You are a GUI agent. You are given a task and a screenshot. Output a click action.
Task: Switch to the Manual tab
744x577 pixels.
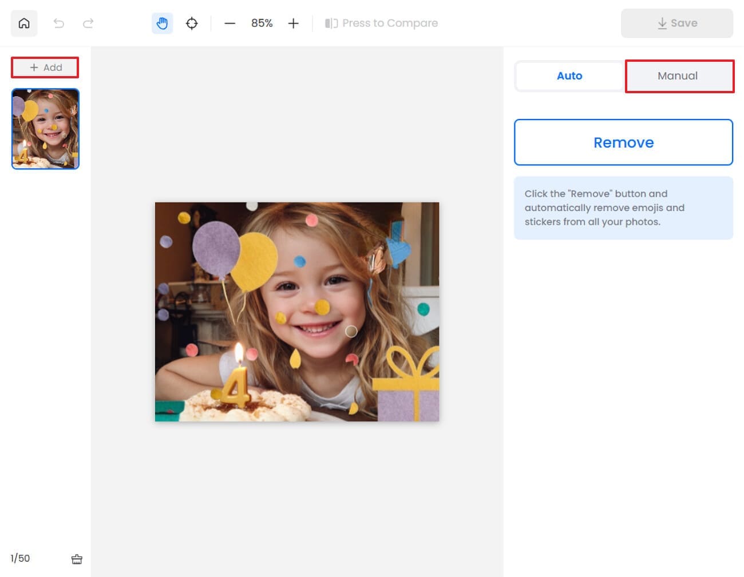tap(679, 76)
